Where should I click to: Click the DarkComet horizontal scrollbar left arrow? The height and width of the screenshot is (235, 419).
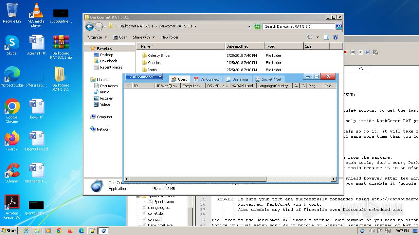[126, 179]
